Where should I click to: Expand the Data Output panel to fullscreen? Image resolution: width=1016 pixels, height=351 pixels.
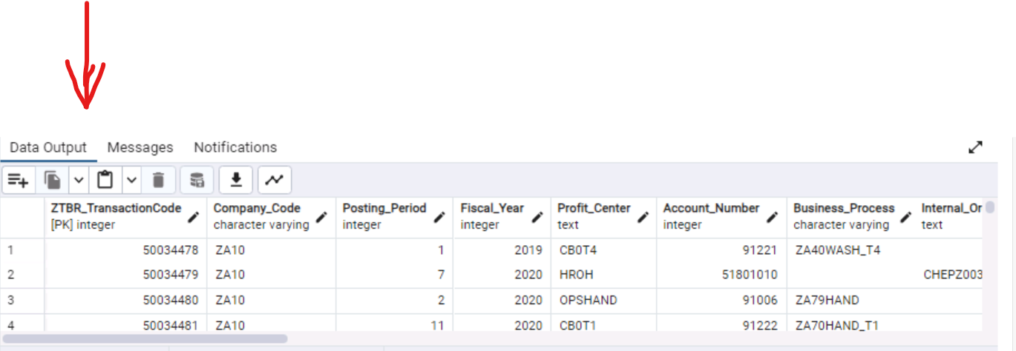[976, 147]
